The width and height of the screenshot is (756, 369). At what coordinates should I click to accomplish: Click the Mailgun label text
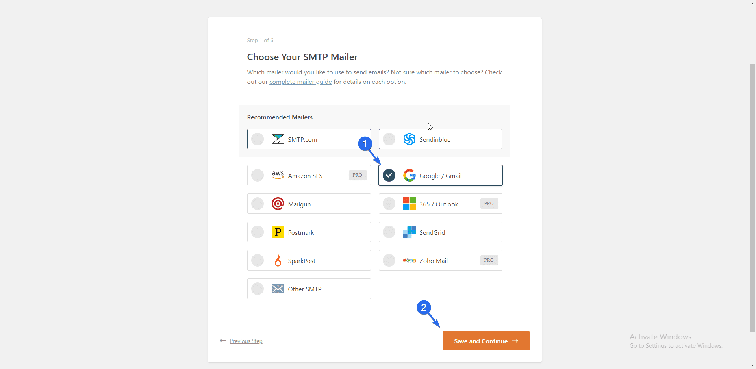[x=299, y=204]
